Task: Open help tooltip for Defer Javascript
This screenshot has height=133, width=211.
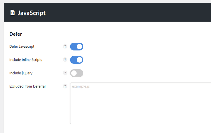Action: pyautogui.click(x=65, y=46)
